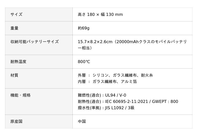Screen dimensions: 202x136
Task: Click the サイズ label cell
Action: click(x=16, y=15)
